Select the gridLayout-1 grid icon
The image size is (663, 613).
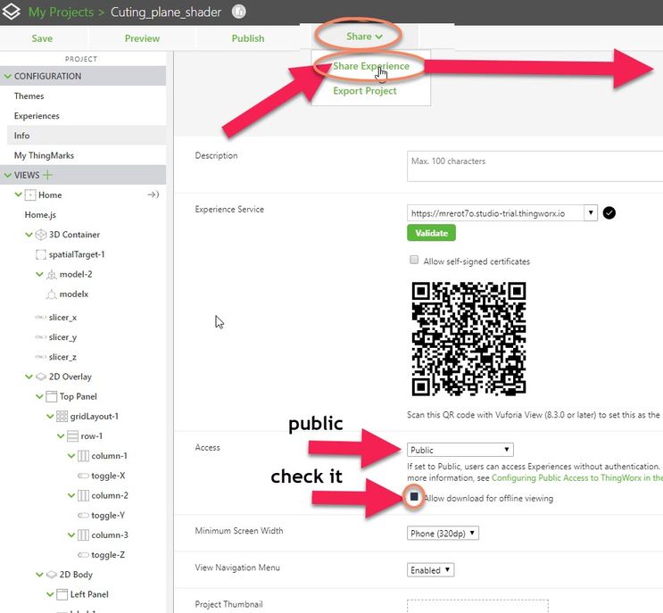click(62, 417)
